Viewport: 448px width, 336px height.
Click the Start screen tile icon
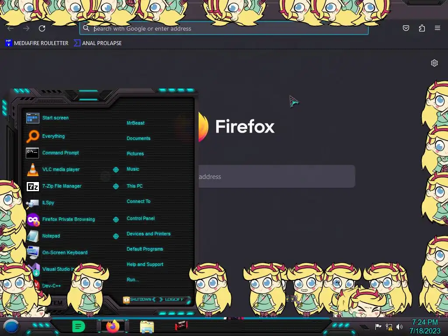[32, 118]
